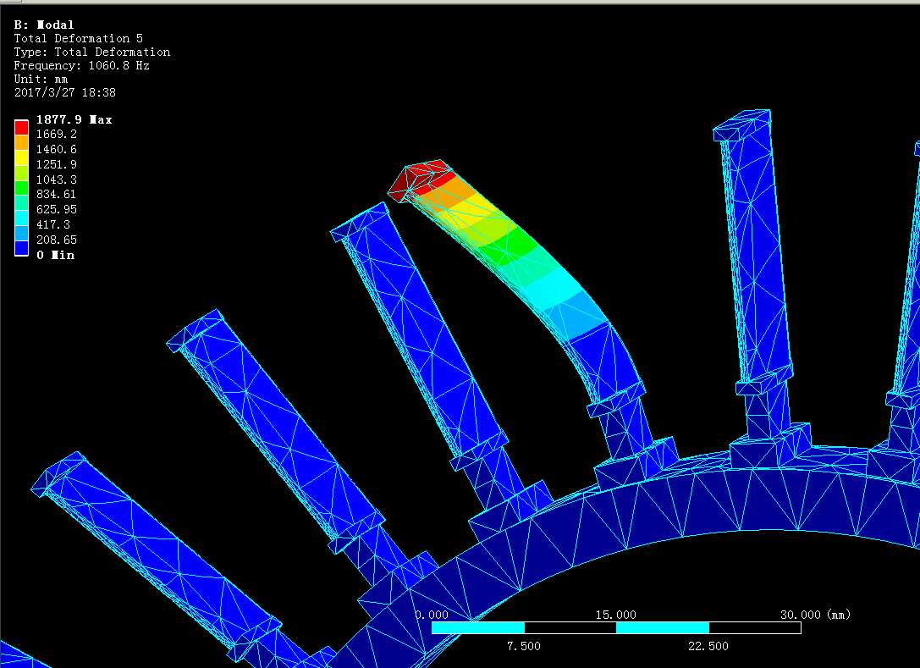
Task: Click the 1043.3 legend value
Action: 56,179
